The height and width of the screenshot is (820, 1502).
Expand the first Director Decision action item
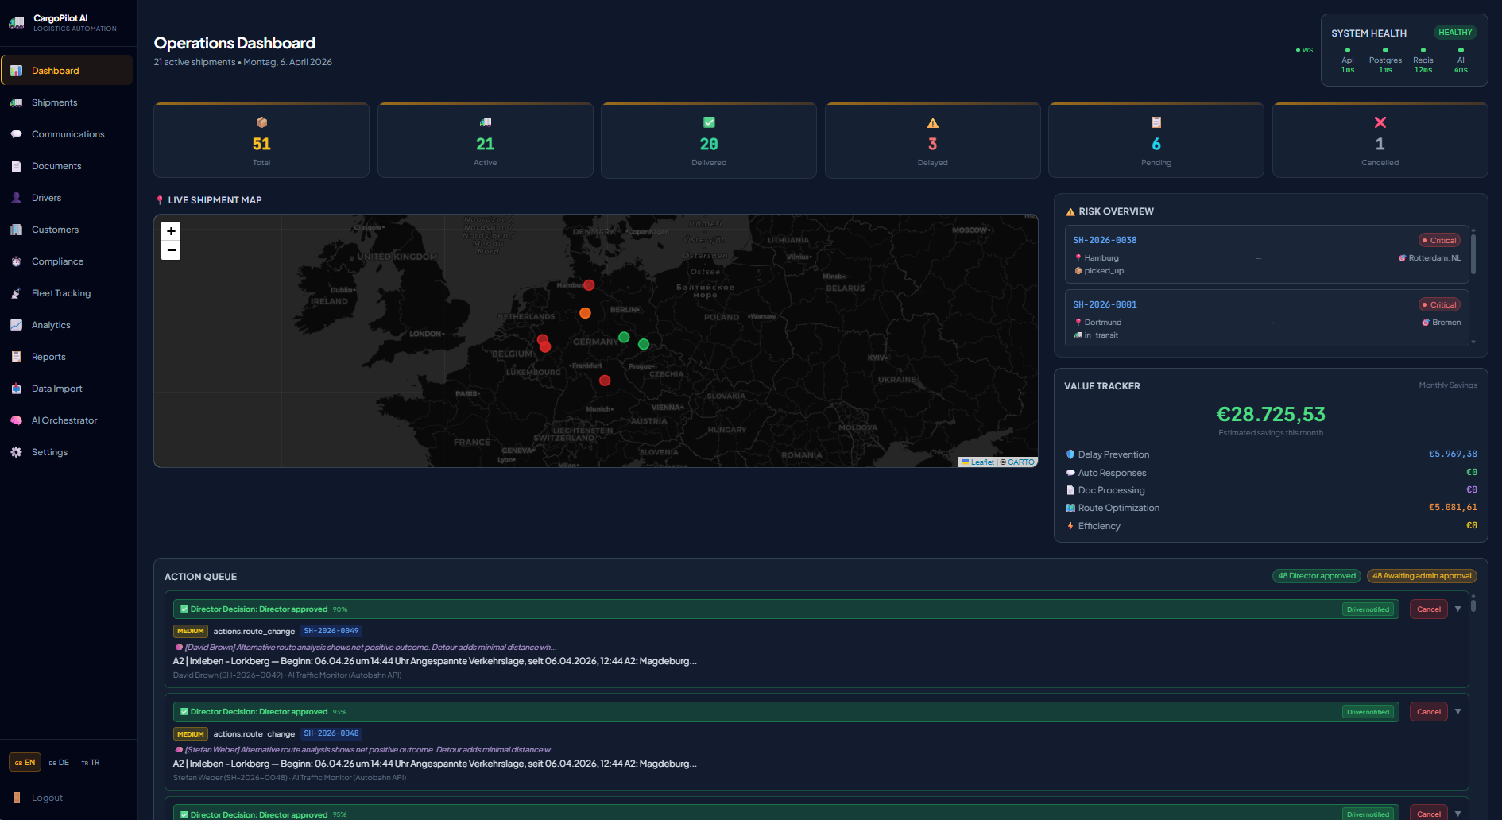pyautogui.click(x=1458, y=609)
